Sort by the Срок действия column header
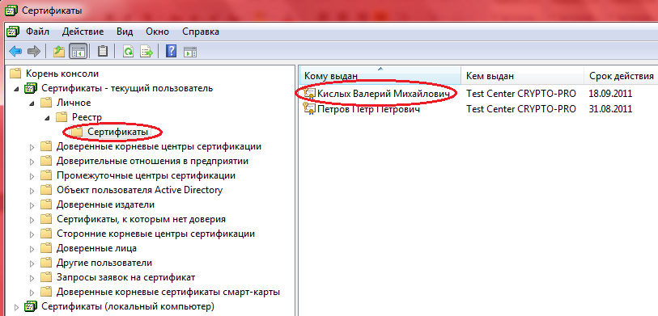Screen dimensions: 658x316 click(621, 76)
